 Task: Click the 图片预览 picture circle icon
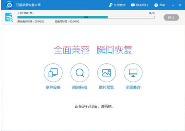tap(107, 73)
